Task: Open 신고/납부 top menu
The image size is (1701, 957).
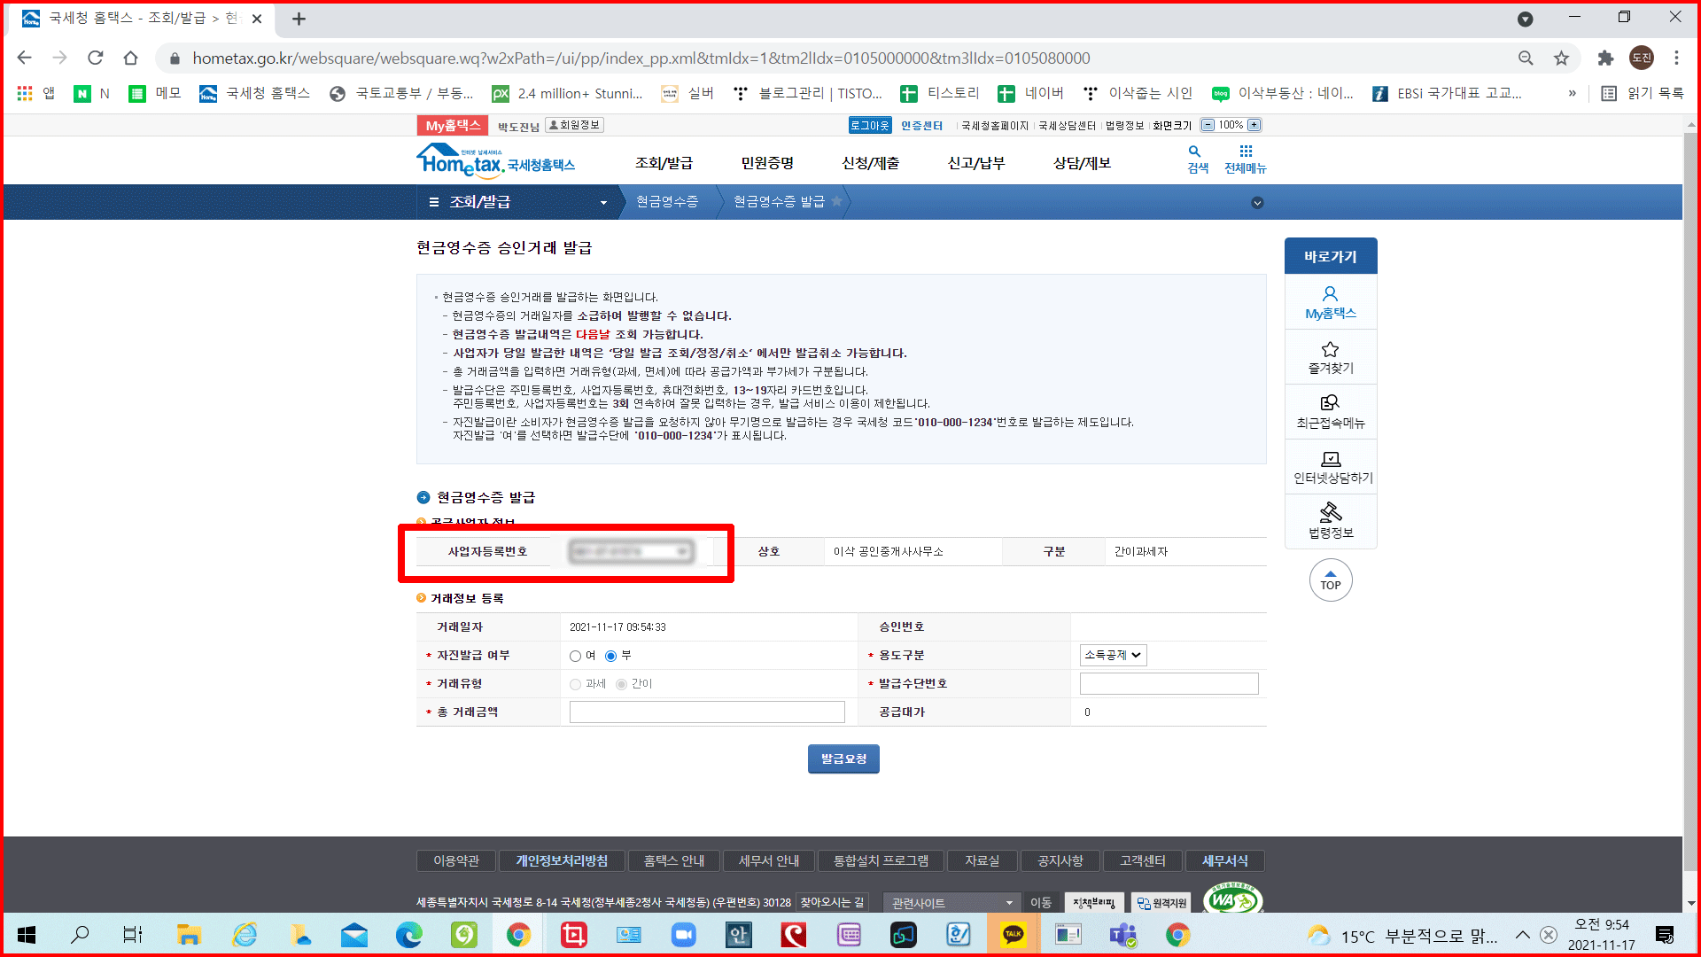Action: [975, 163]
